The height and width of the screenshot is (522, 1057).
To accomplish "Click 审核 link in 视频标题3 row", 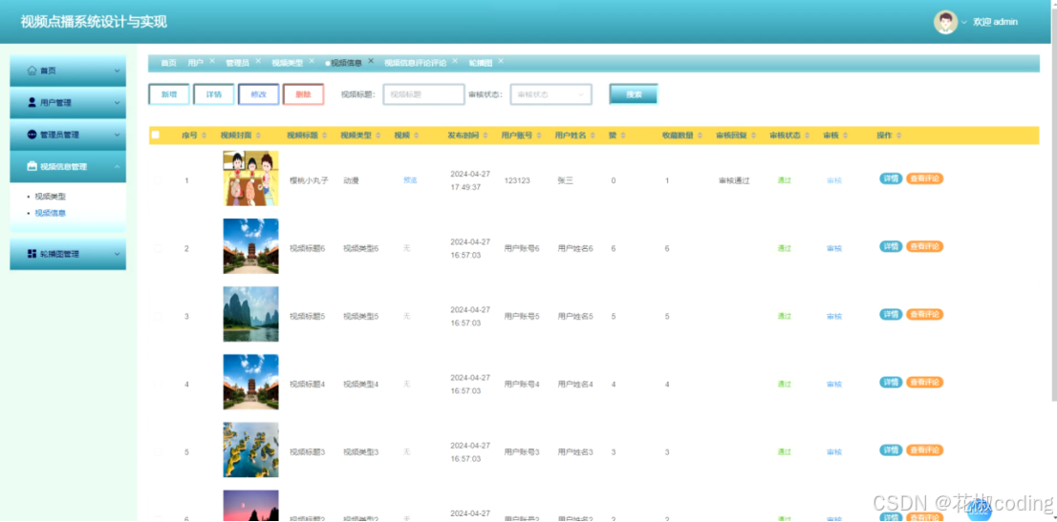I will click(x=834, y=452).
